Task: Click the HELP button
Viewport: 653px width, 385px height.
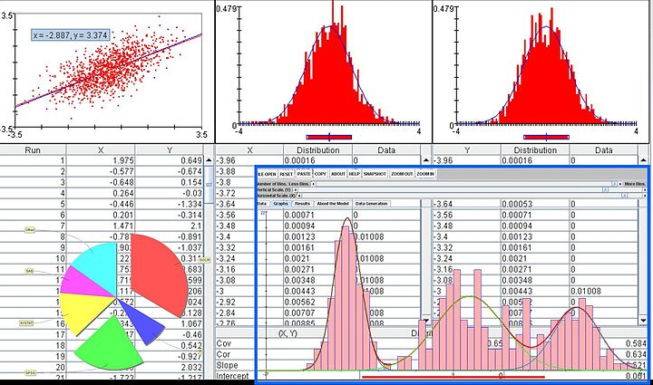Action: click(x=355, y=174)
